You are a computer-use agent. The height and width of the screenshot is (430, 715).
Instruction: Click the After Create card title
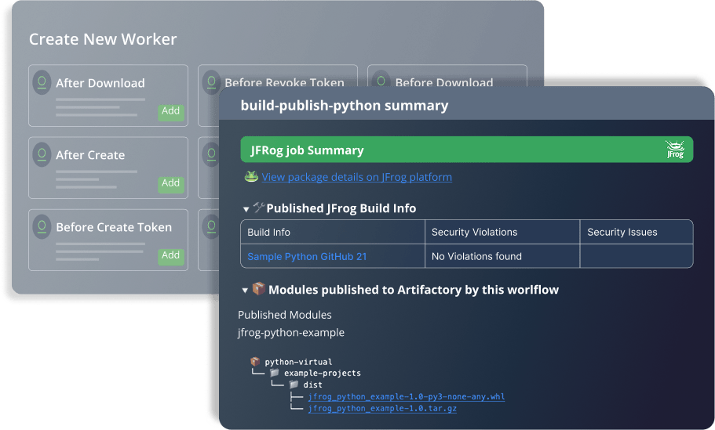tap(90, 155)
